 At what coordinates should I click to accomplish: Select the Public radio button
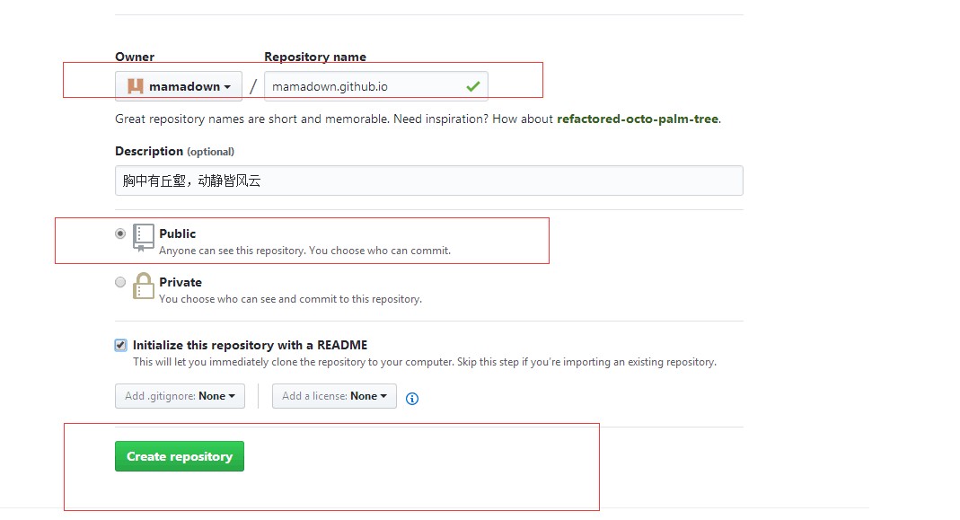coord(120,234)
